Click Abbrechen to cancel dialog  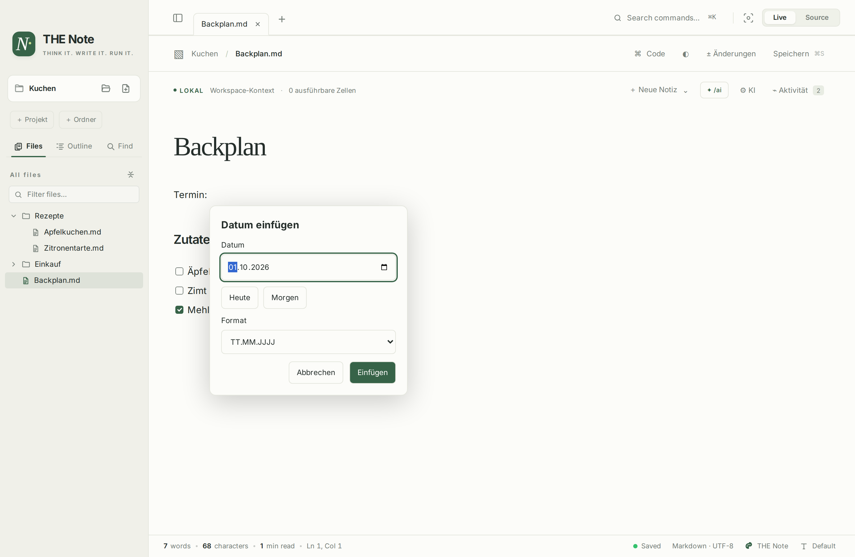click(x=316, y=373)
